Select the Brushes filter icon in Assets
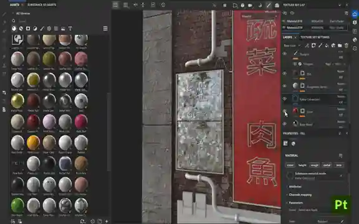The image size is (359, 224). coord(42,29)
